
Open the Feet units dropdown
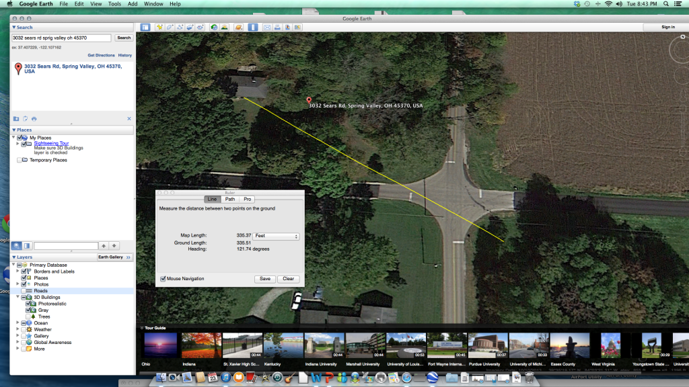click(276, 236)
